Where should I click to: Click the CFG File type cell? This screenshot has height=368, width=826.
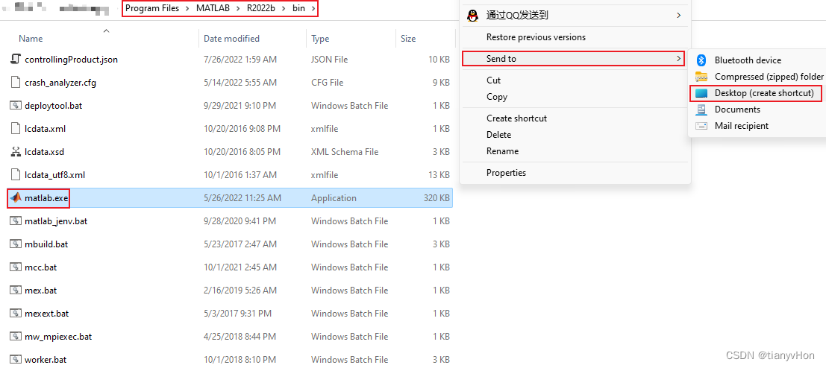[x=327, y=83]
